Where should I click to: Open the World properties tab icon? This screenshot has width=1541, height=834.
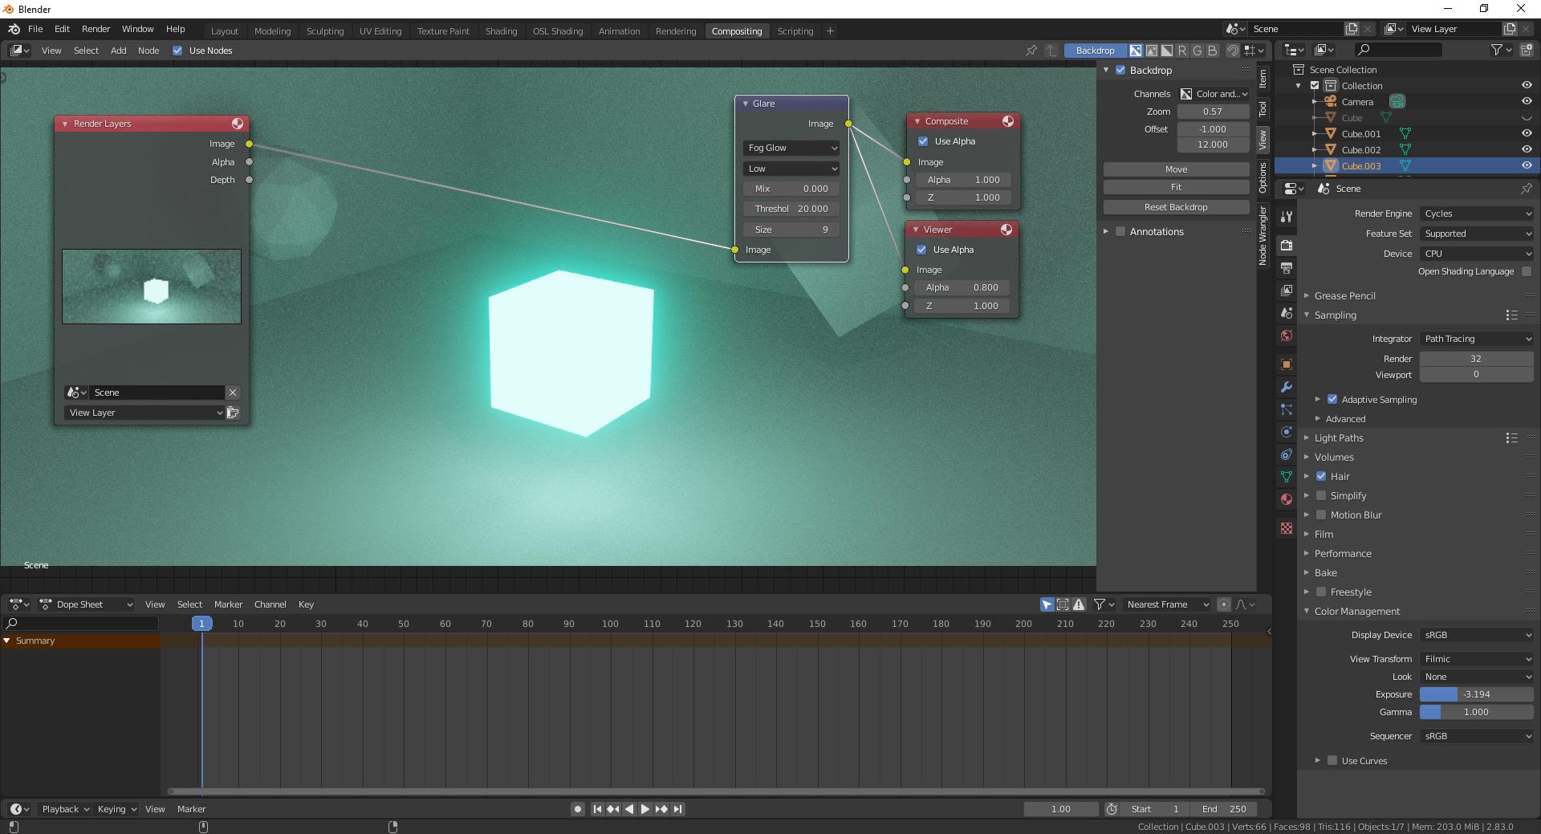[x=1287, y=336]
